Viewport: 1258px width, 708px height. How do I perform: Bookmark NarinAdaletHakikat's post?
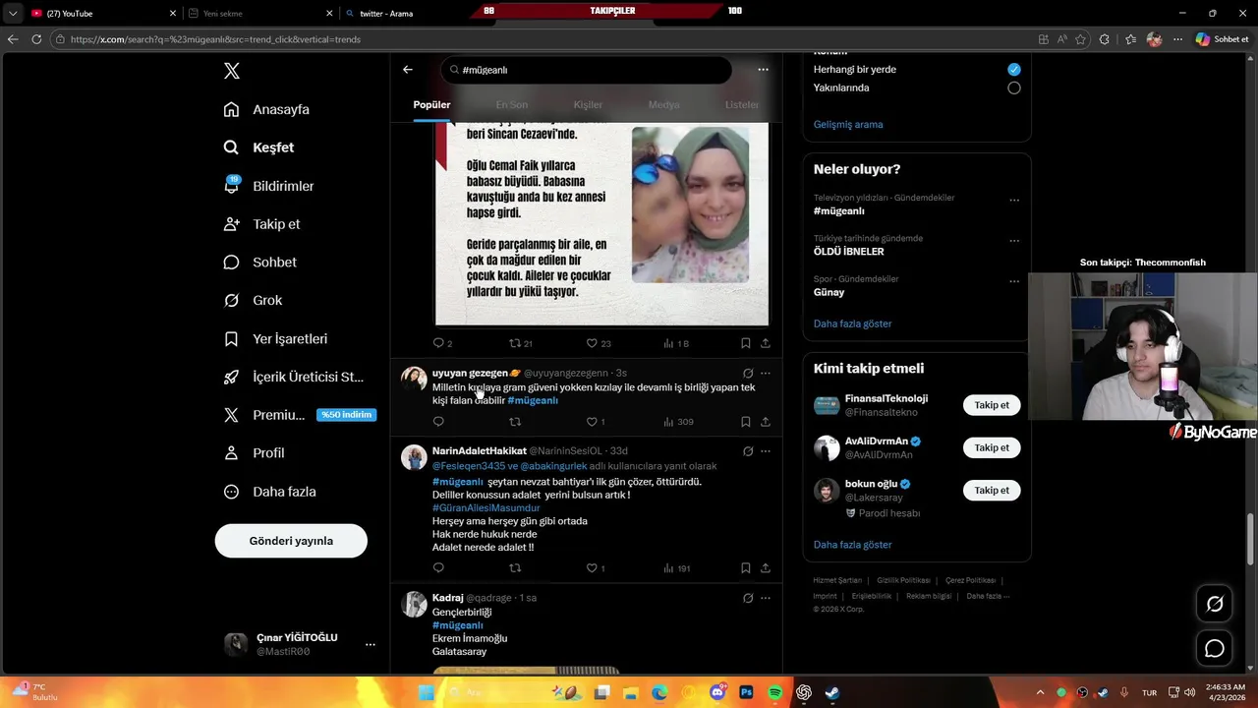tap(745, 568)
